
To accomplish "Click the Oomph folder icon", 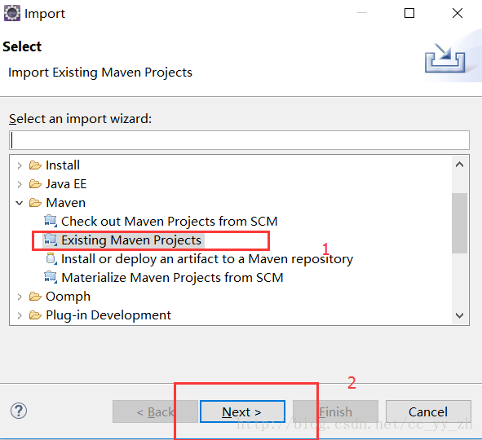I will point(35,297).
